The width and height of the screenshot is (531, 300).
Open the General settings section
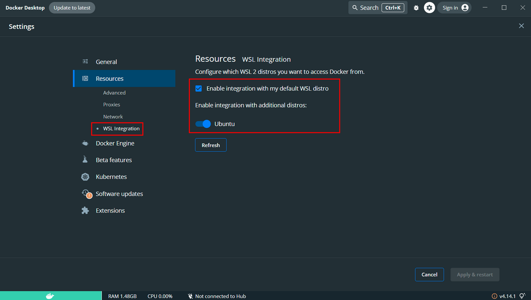tap(106, 62)
